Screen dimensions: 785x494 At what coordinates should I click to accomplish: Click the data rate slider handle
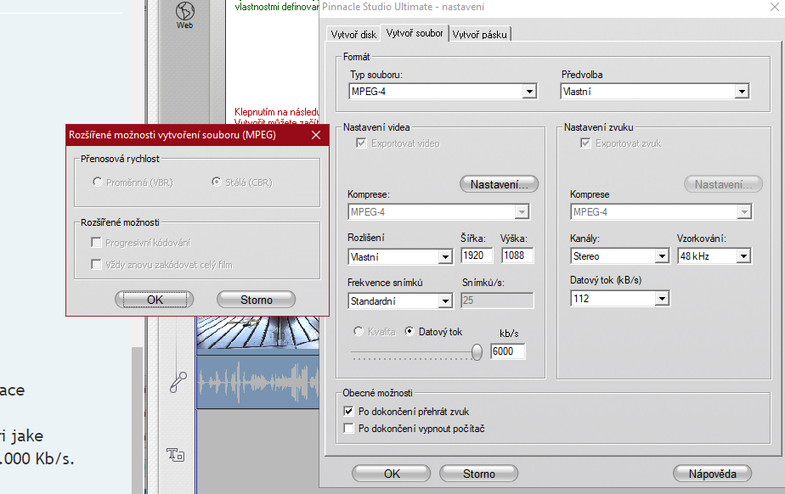click(477, 351)
